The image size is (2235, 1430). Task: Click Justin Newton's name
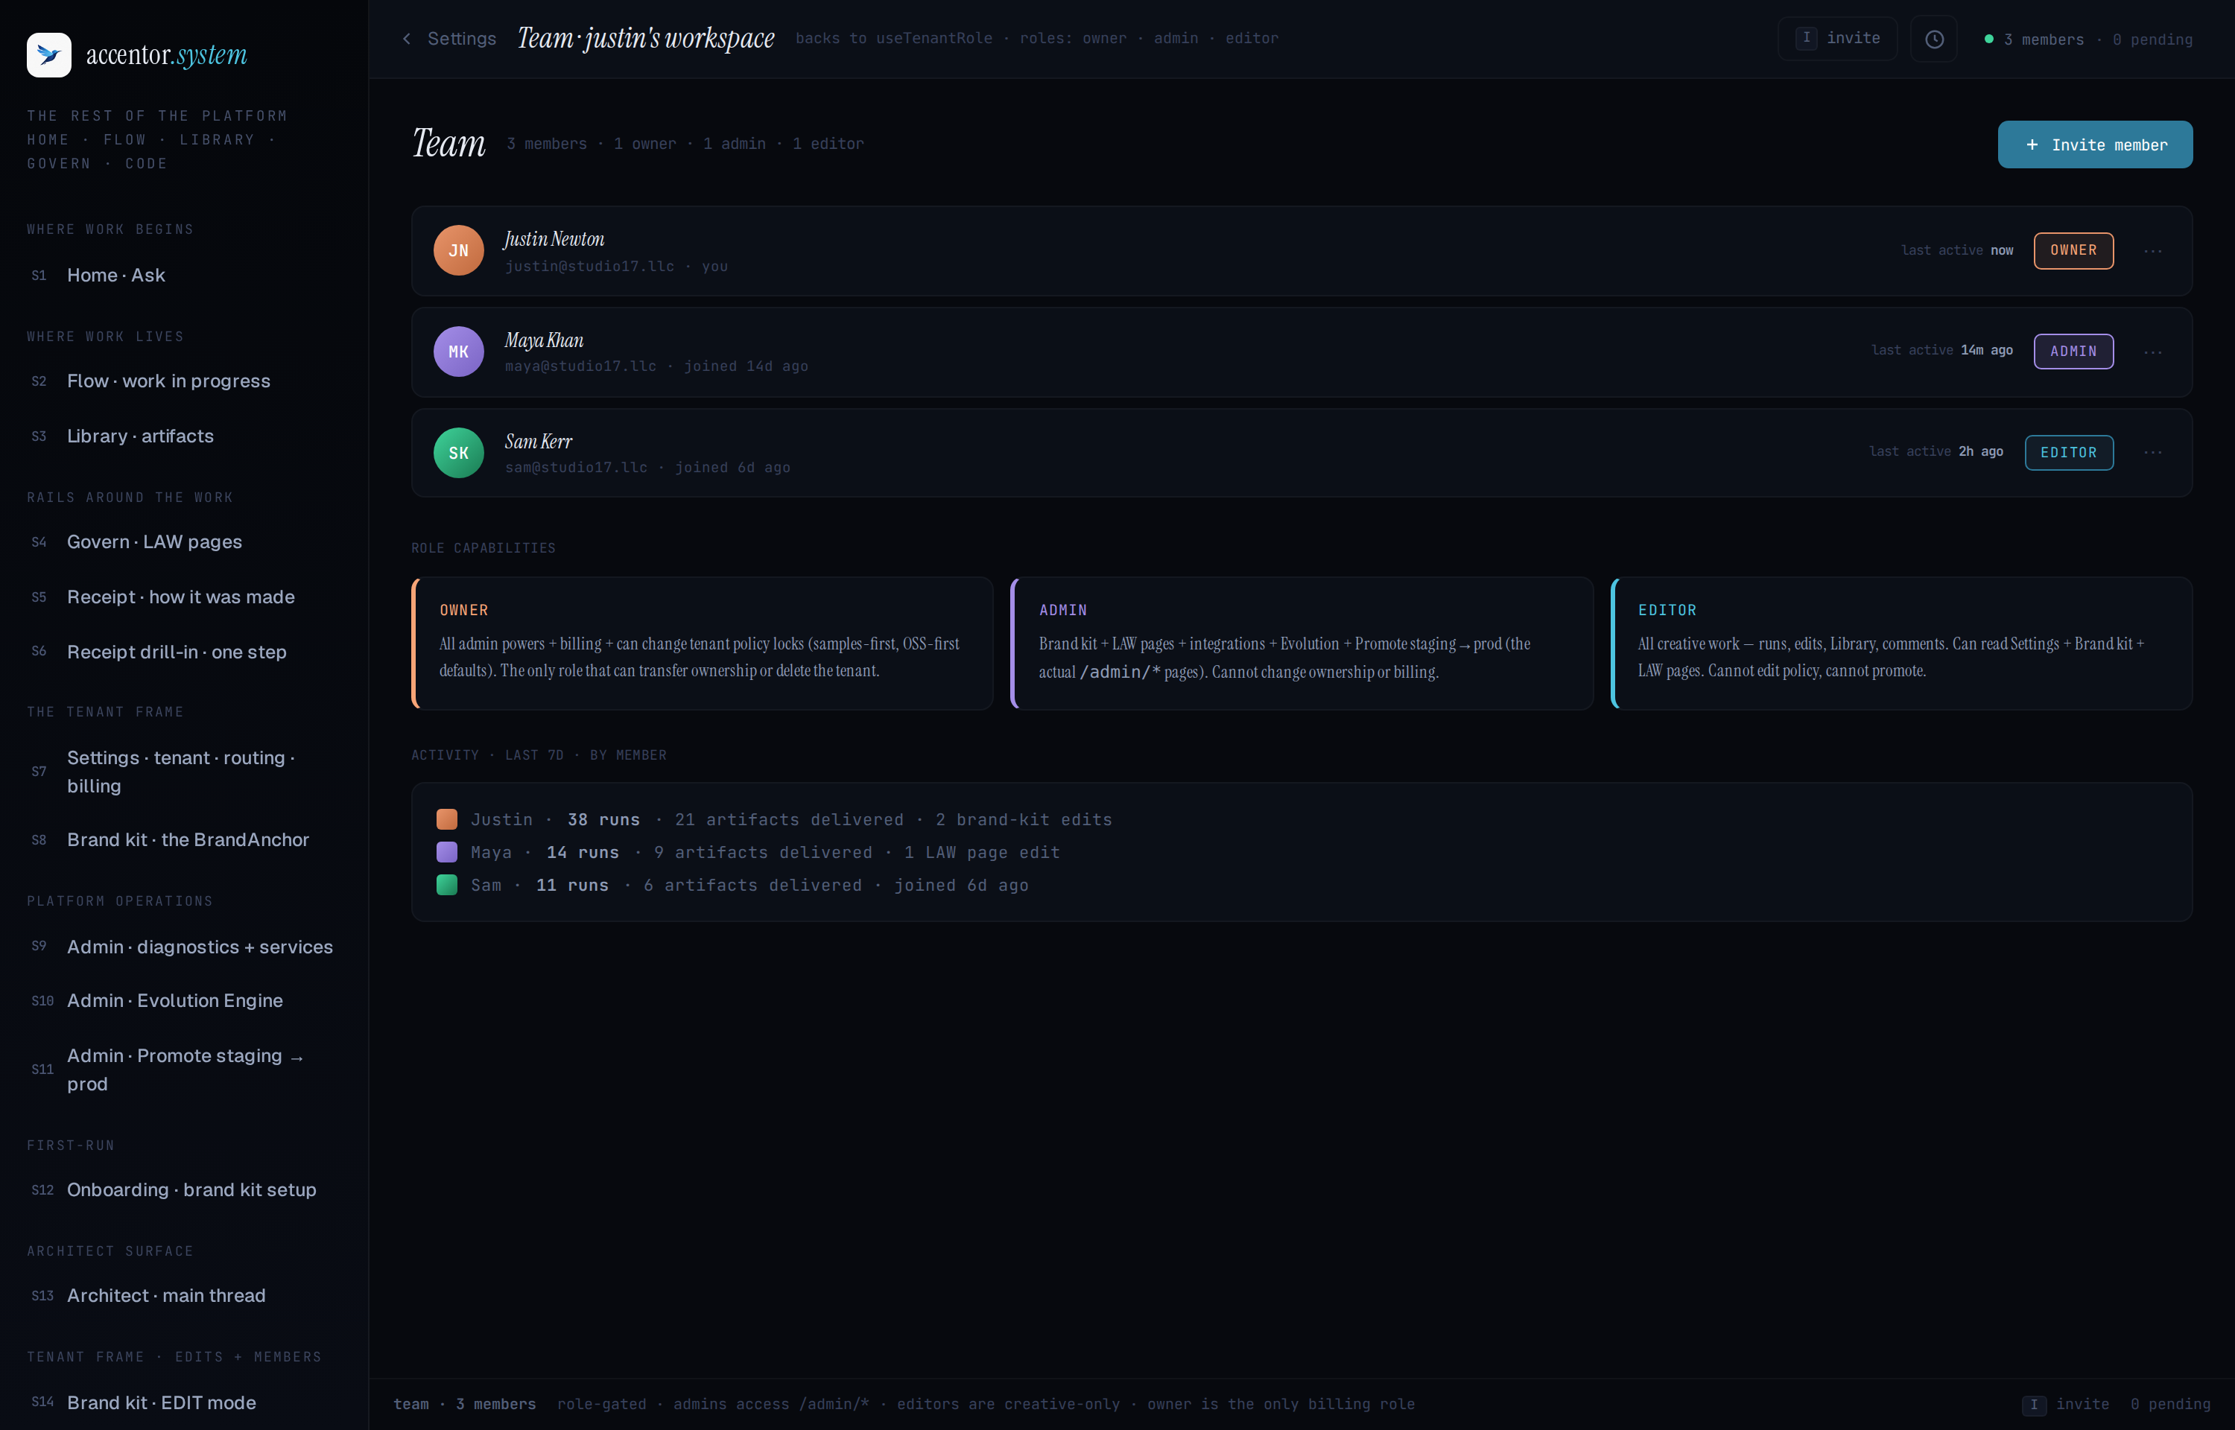click(554, 238)
